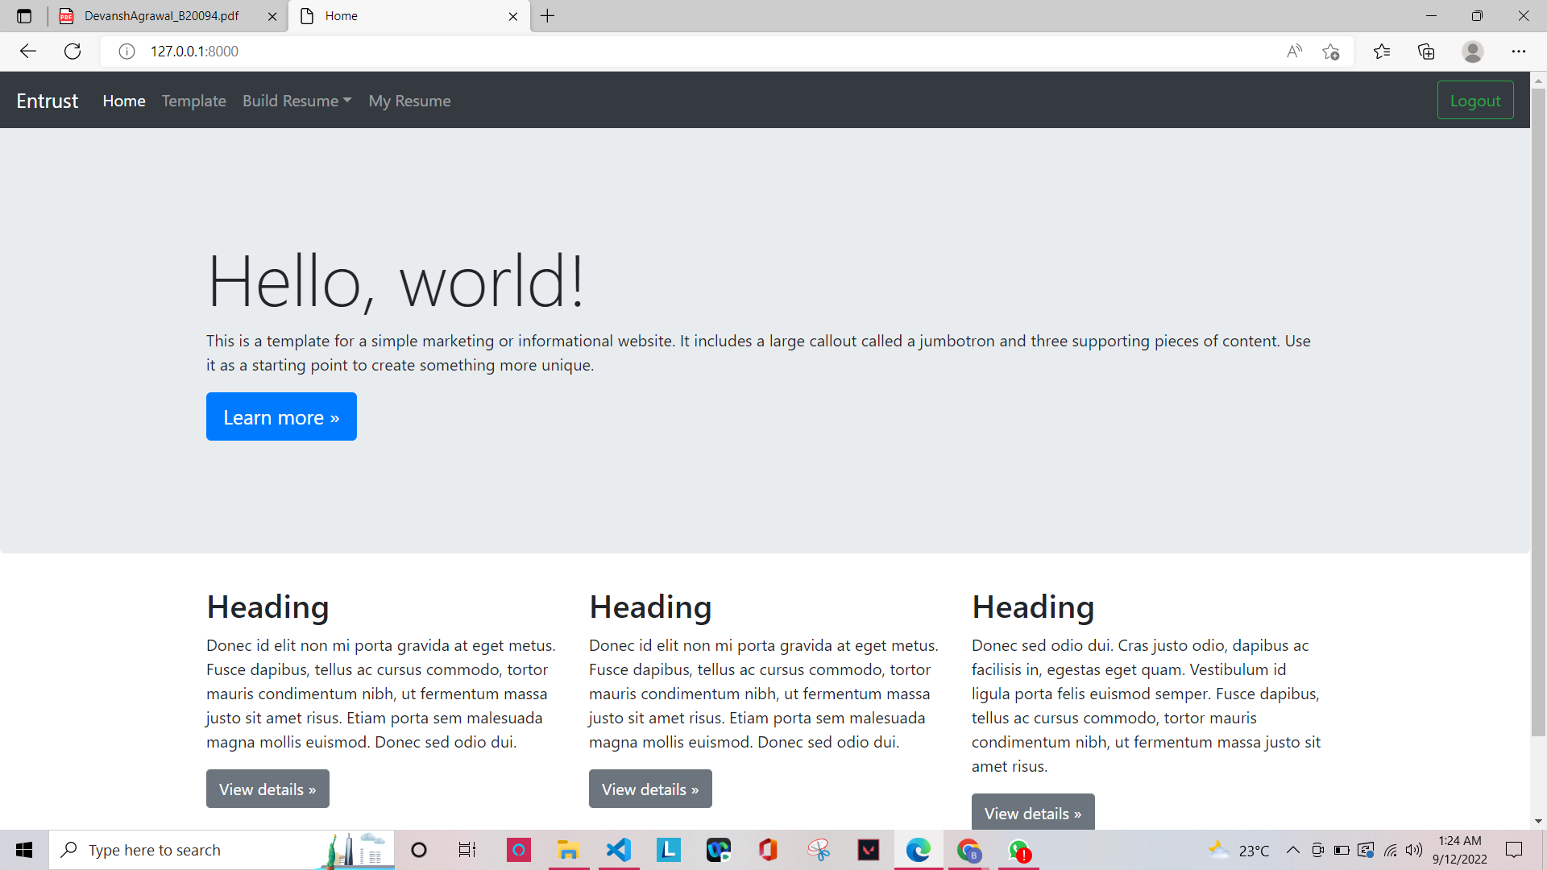This screenshot has width=1547, height=870.
Task: Open the Favorites list icon
Action: (1382, 52)
